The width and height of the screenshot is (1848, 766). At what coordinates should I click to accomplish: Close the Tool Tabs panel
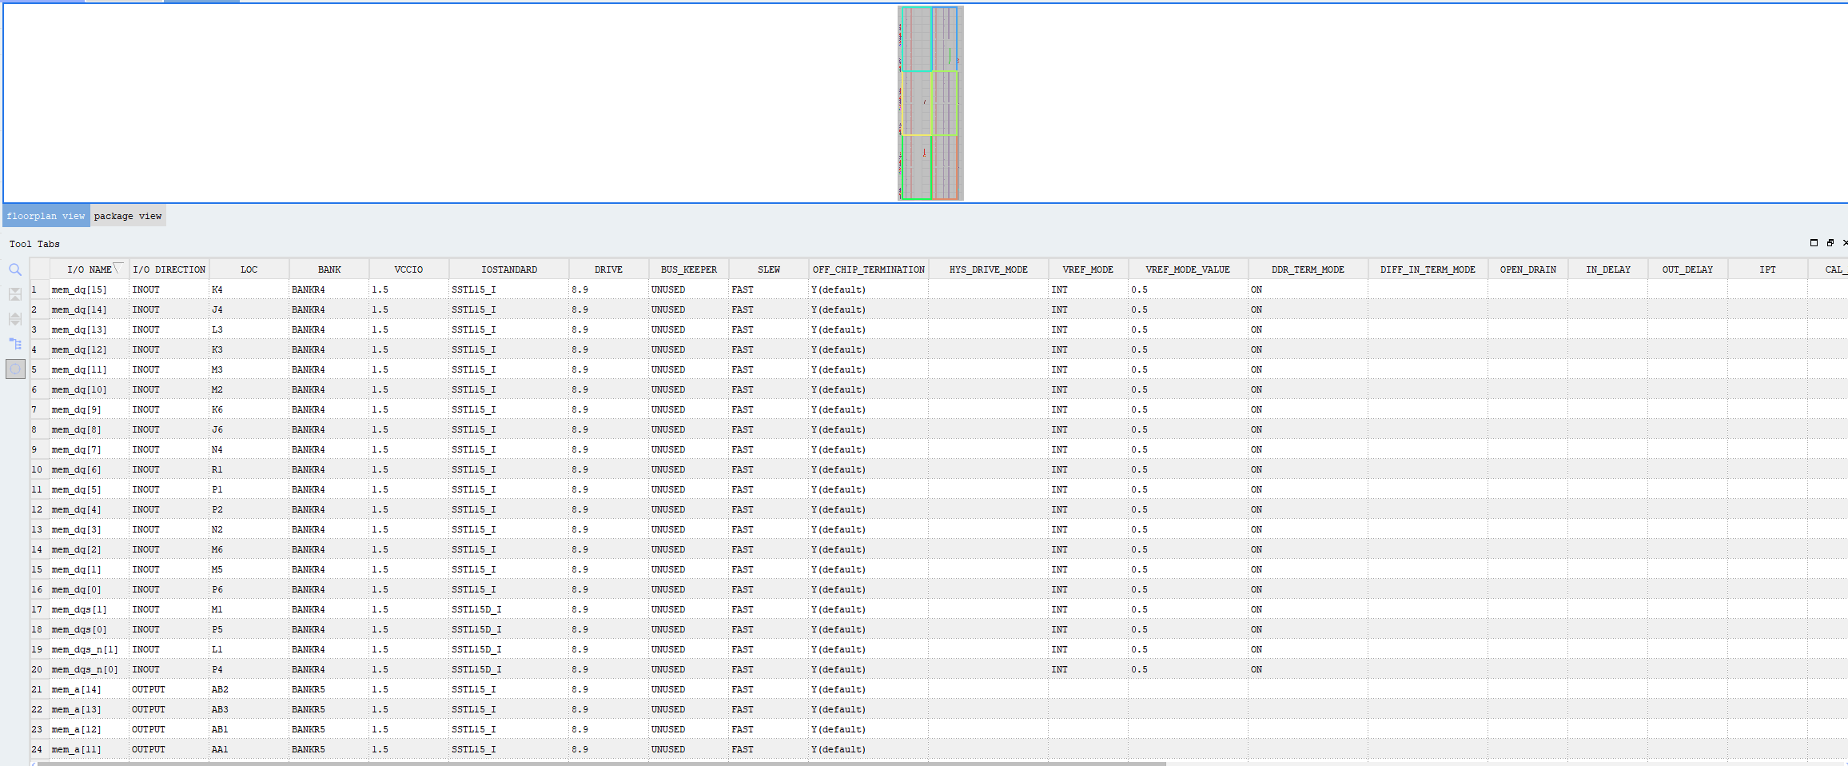pos(1845,242)
